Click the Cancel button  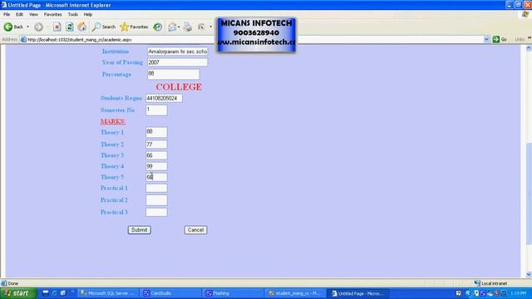[x=195, y=230]
